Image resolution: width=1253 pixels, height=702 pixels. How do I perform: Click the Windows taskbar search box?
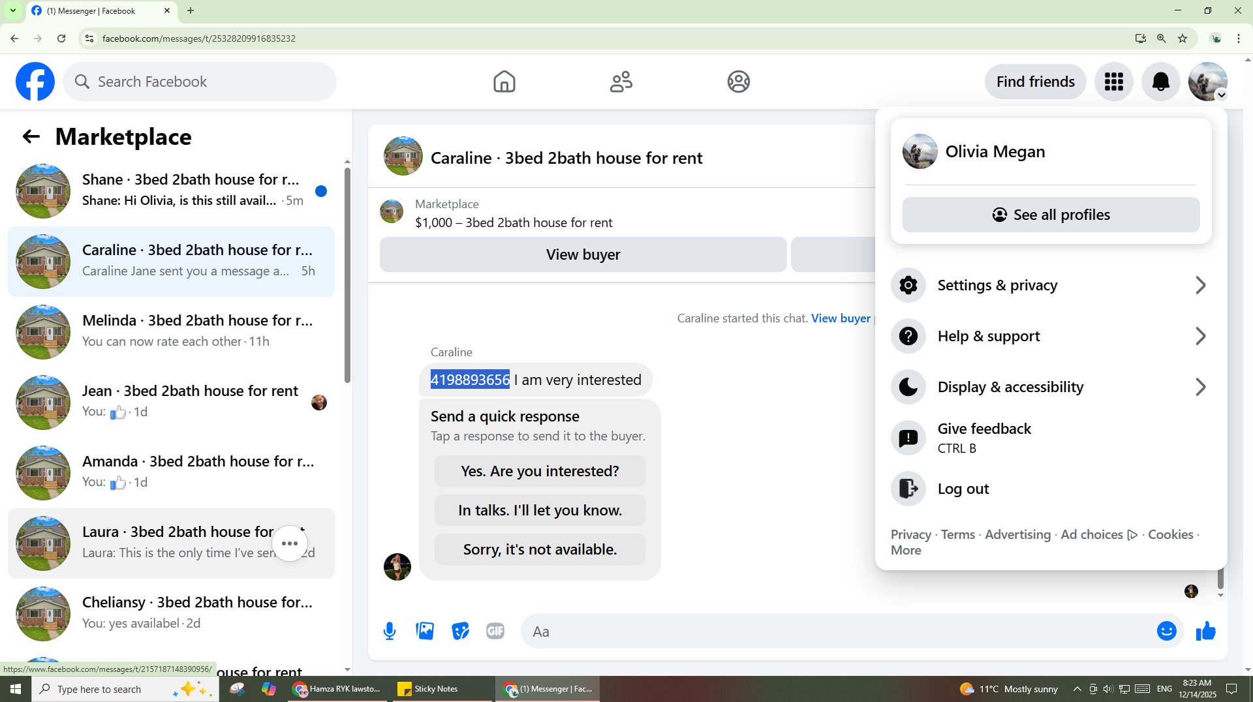[x=125, y=689]
